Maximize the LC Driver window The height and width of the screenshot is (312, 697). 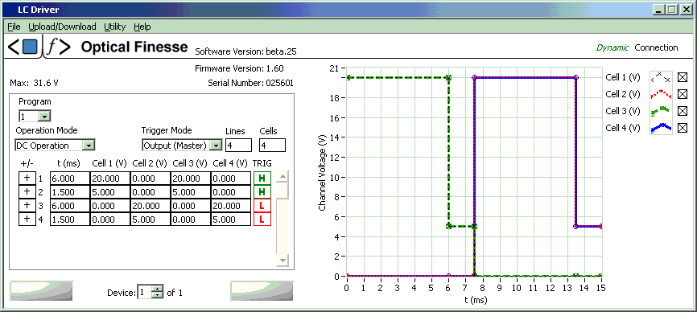[x=672, y=9]
